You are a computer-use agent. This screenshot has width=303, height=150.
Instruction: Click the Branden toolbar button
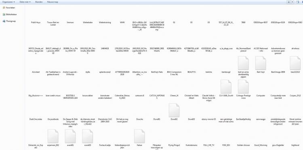click(x=39, y=2)
